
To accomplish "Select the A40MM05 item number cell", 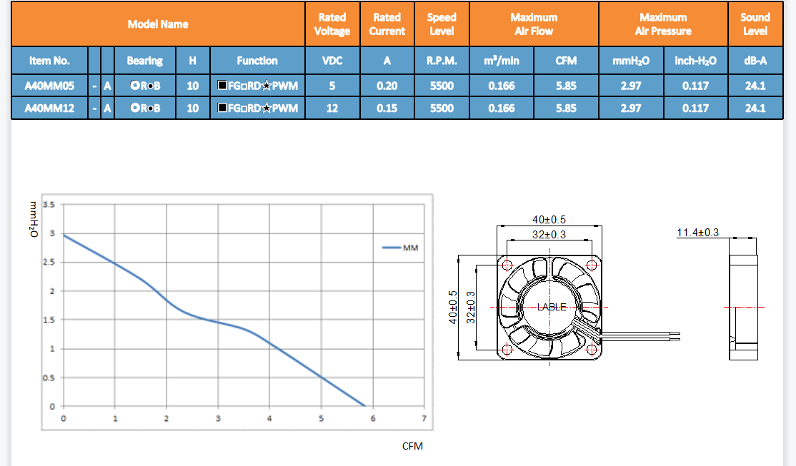I will pyautogui.click(x=49, y=86).
